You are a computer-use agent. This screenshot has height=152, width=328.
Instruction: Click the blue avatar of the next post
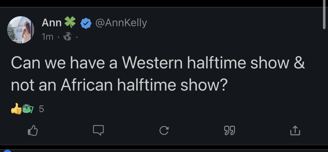click(7, 151)
